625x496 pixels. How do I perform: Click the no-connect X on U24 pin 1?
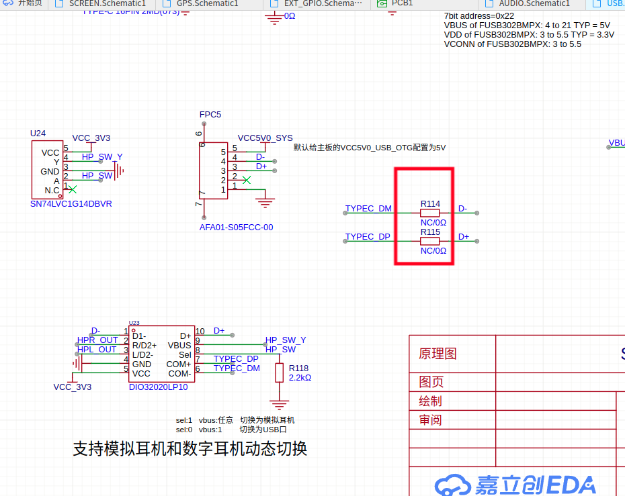[73, 189]
